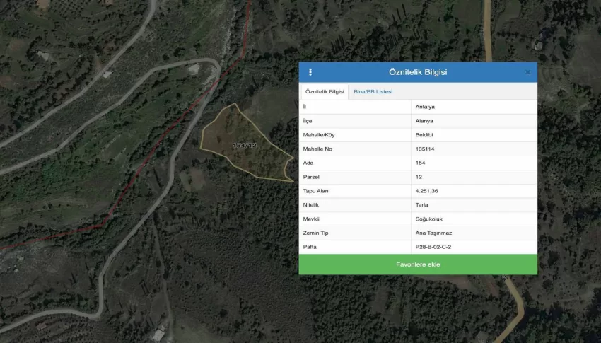
Task: Click the Öznitelik Bilgisi panel title
Action: [x=417, y=72]
